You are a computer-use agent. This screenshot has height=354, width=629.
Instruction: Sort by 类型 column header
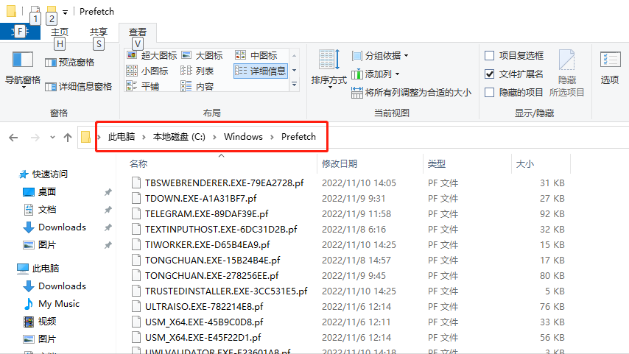pos(437,163)
